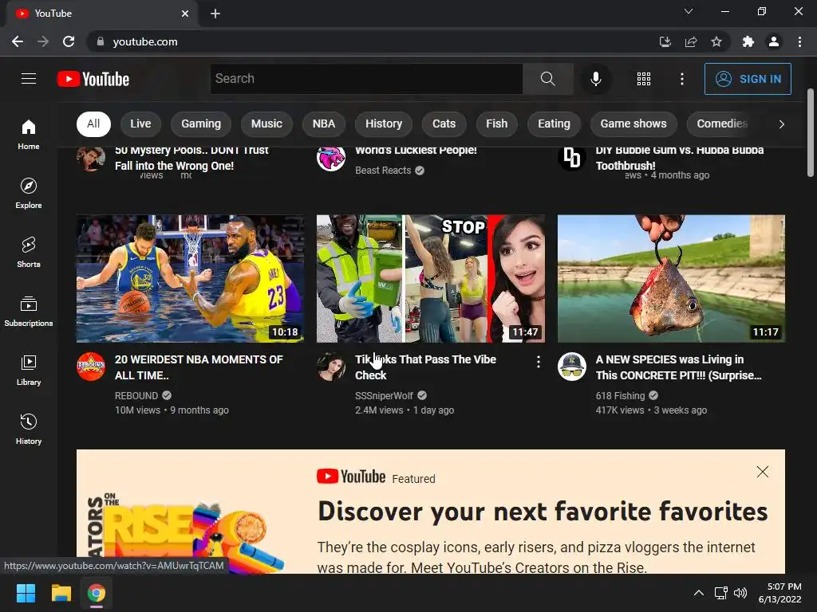Open more options for TikToks video
Screen dimensions: 817x612
[x=539, y=363]
